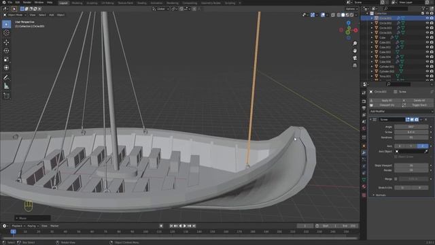Image resolution: width=435 pixels, height=245 pixels.
Task: Open the viewport Add menu
Action: point(52,15)
